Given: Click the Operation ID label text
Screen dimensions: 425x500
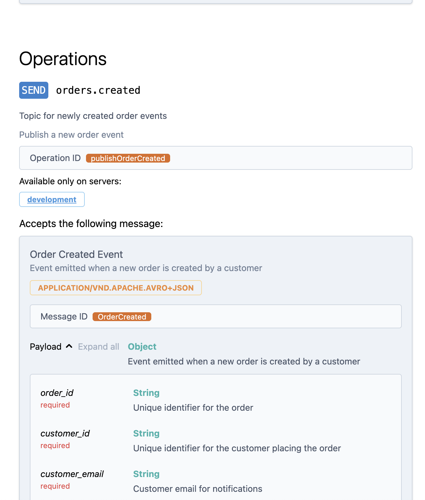Looking at the screenshot, I should [x=55, y=158].
